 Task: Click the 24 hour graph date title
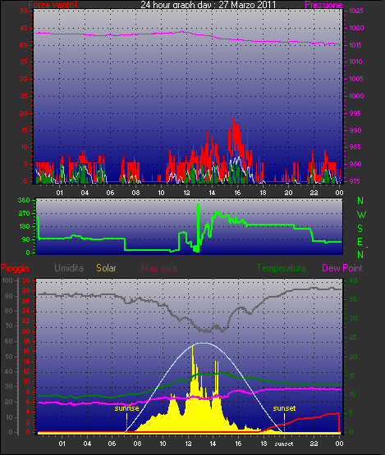pyautogui.click(x=209, y=4)
